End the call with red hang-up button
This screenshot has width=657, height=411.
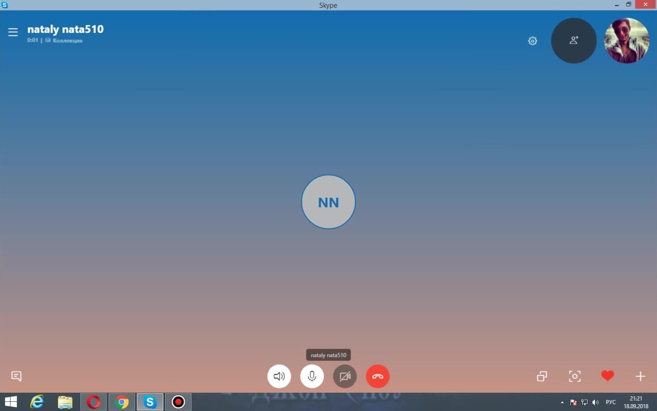pyautogui.click(x=378, y=376)
